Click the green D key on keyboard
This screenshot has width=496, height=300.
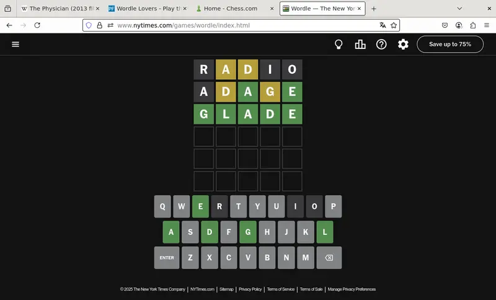coord(210,232)
